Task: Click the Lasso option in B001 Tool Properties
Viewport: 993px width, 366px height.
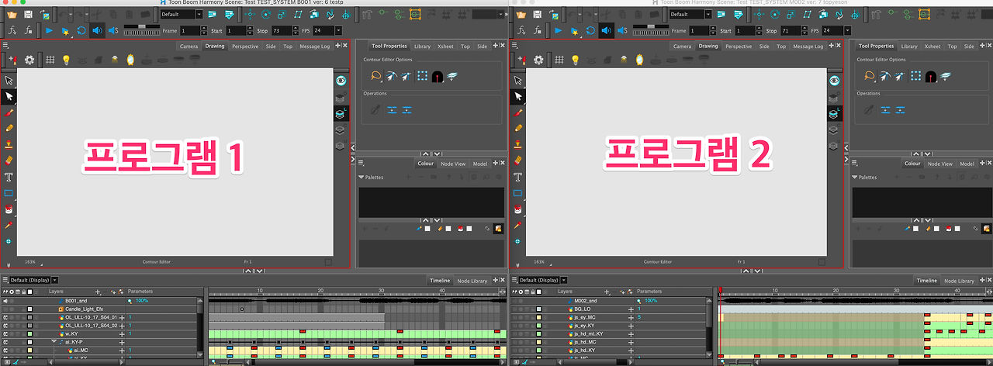Action: [x=375, y=76]
